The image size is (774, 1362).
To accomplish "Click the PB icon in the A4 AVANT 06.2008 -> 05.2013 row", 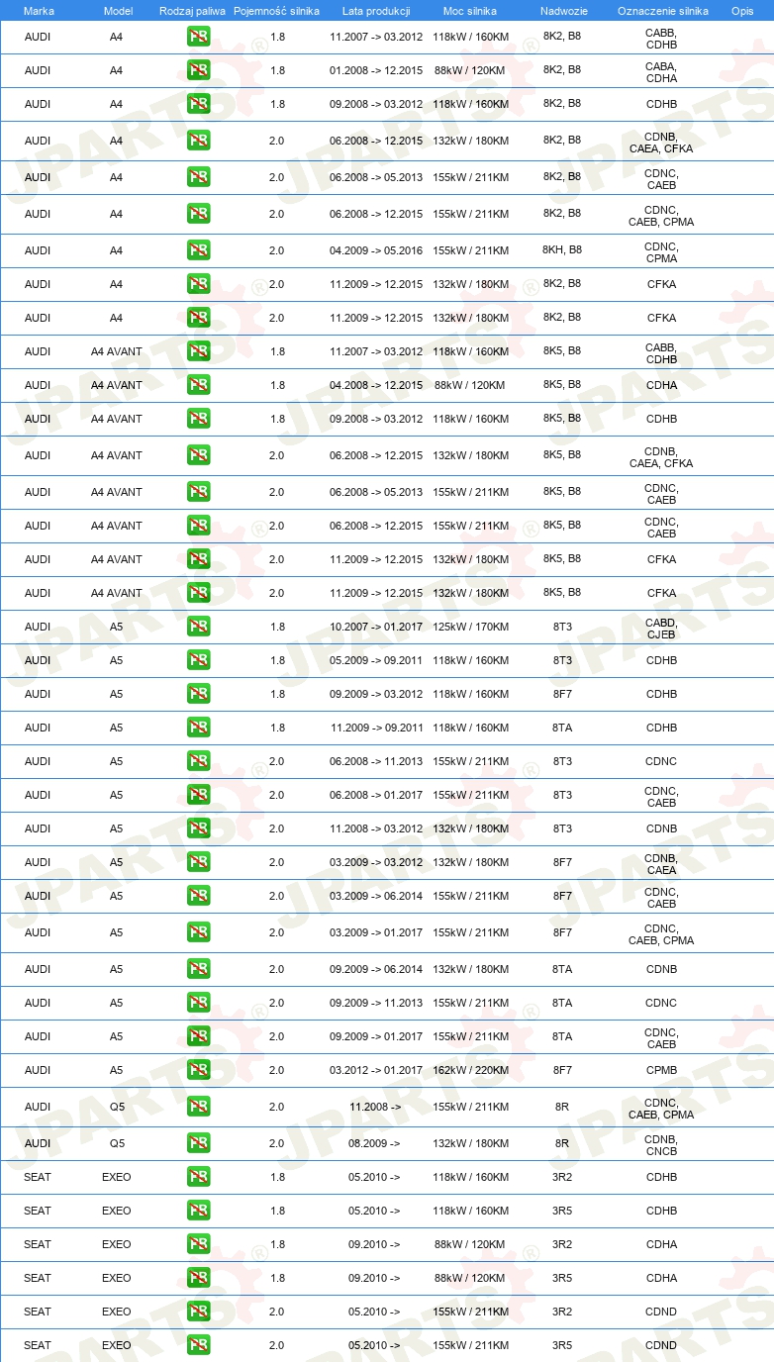I will (x=199, y=492).
